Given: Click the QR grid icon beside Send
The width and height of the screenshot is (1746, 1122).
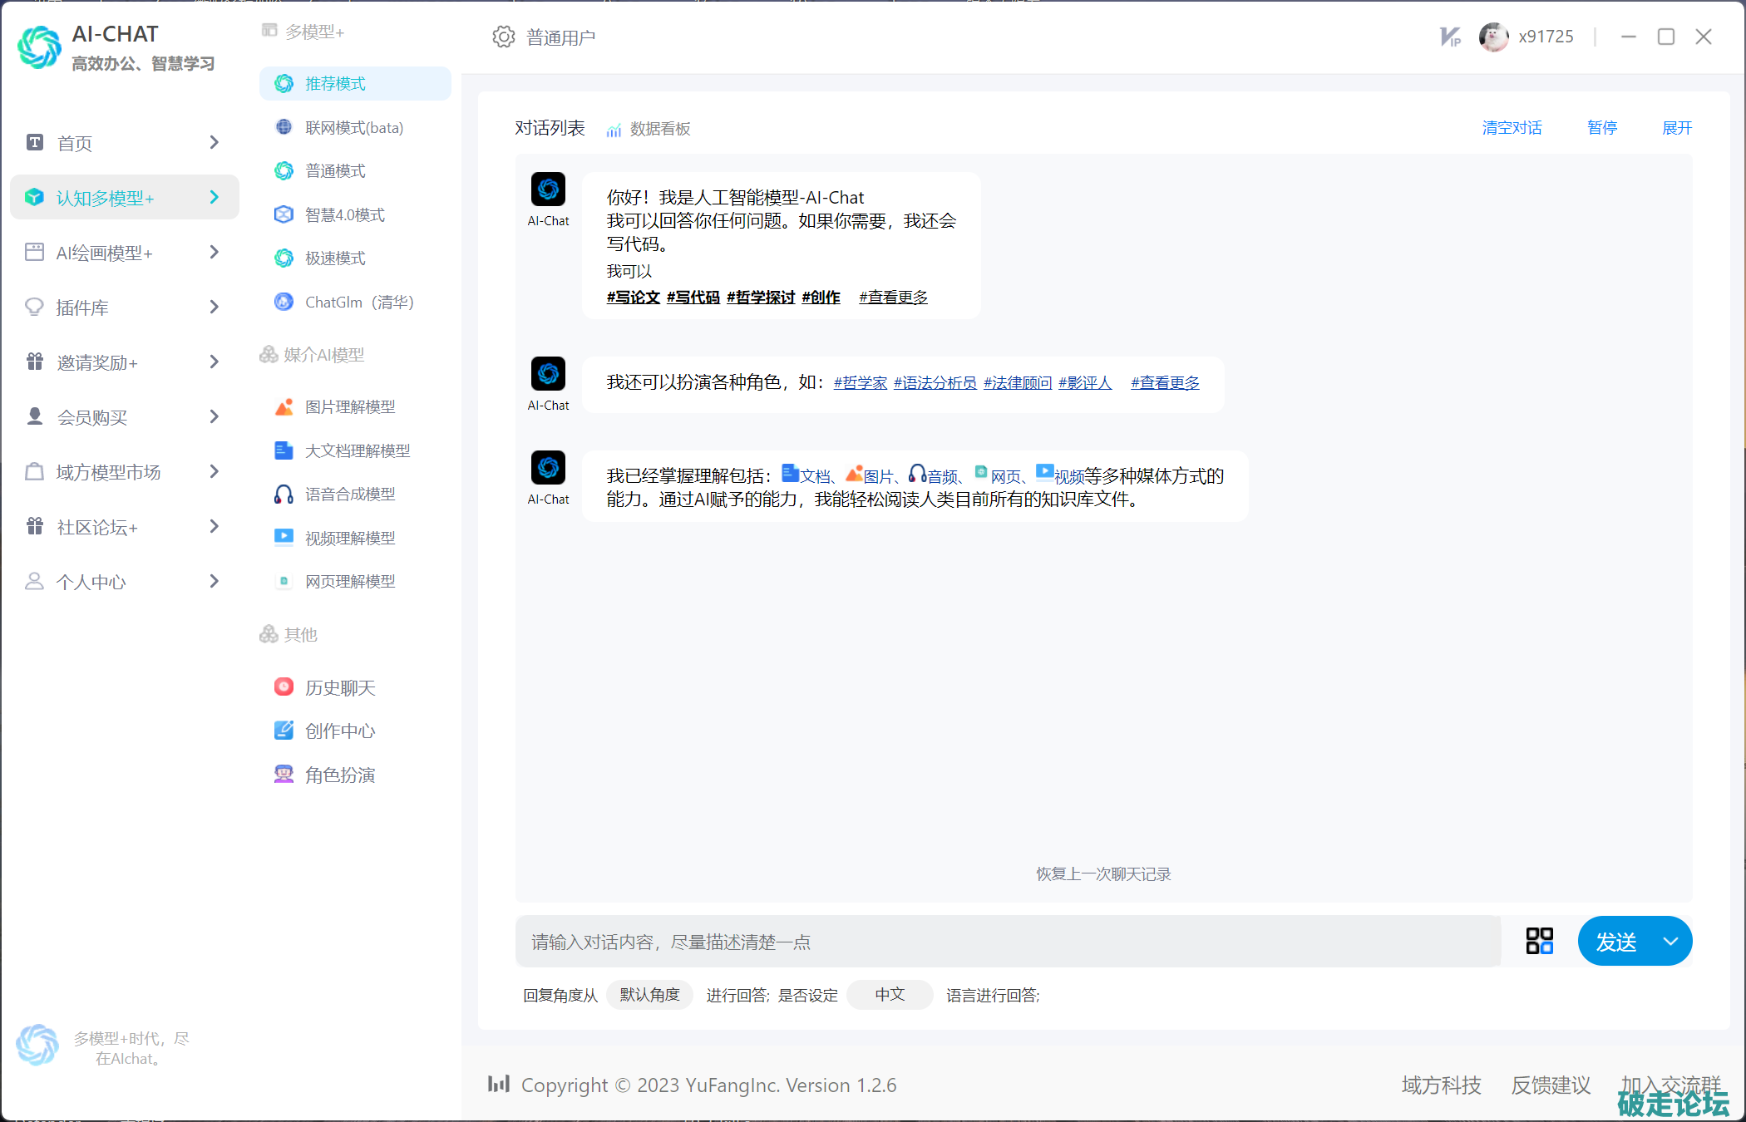Looking at the screenshot, I should coord(1539,941).
